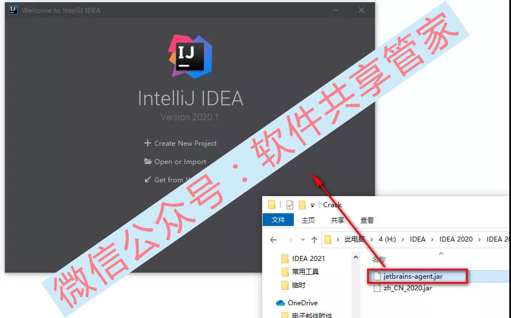Viewport: 511px width, 318px height.
Task: Minimize the Welcome to IntelliJ IDEA window
Action: [x=335, y=10]
